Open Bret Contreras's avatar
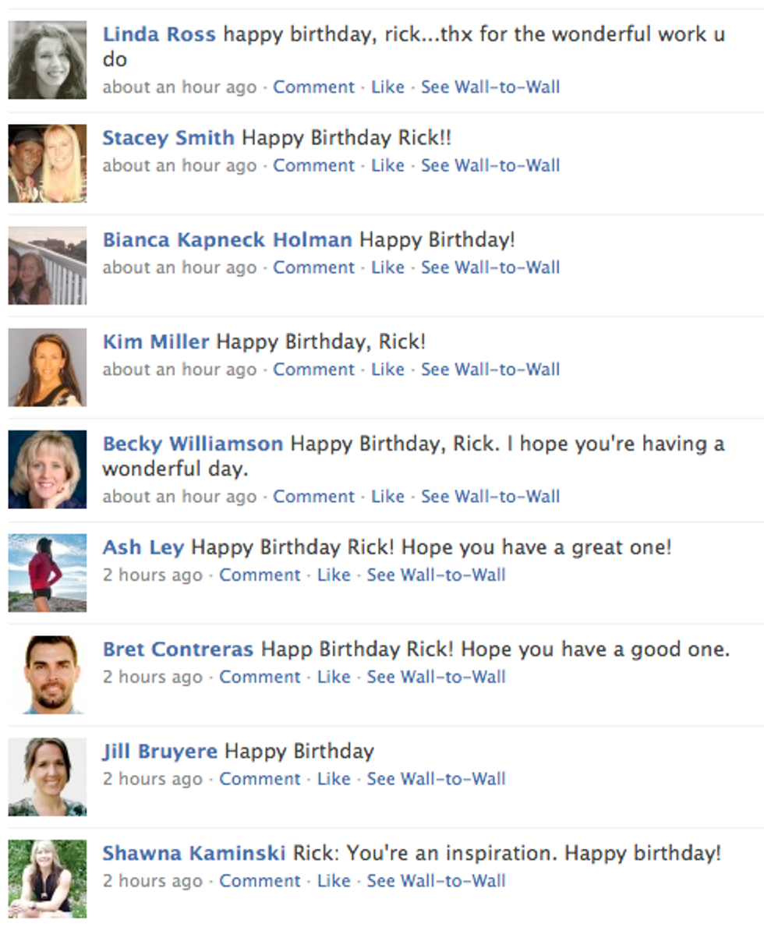764x927 pixels. pos(48,674)
